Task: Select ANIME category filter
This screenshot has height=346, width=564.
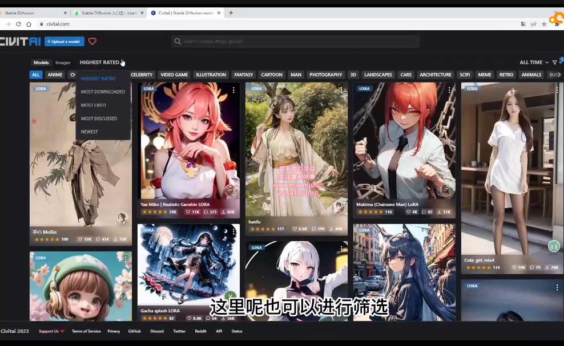Action: (55, 75)
